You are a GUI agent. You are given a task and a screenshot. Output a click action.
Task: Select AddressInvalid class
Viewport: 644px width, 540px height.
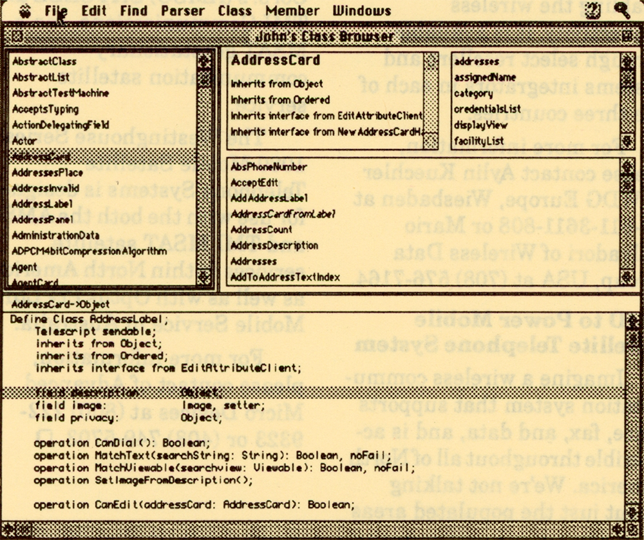pos(45,188)
